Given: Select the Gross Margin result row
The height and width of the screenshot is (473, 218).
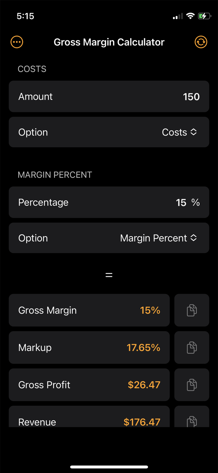Looking at the screenshot, I should [x=89, y=310].
